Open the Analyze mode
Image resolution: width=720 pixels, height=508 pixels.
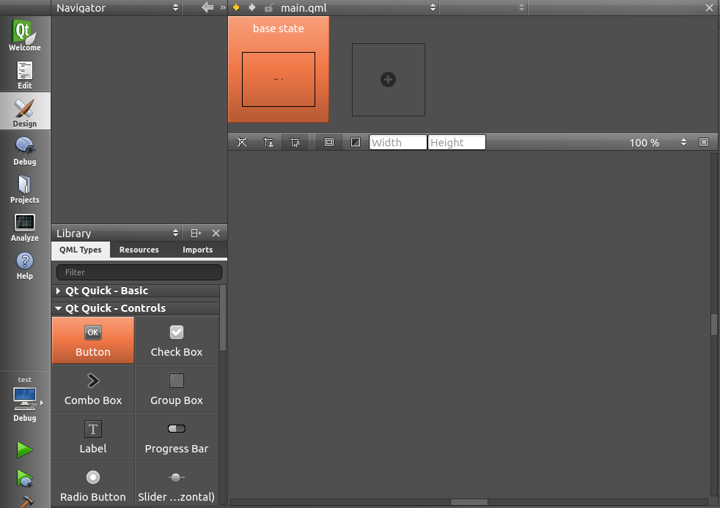coord(25,226)
